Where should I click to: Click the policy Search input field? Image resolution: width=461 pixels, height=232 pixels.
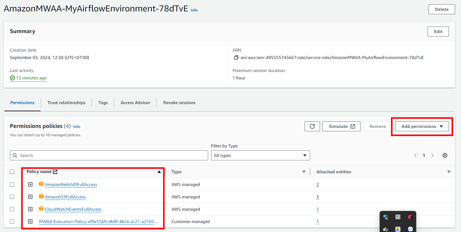coord(109,155)
